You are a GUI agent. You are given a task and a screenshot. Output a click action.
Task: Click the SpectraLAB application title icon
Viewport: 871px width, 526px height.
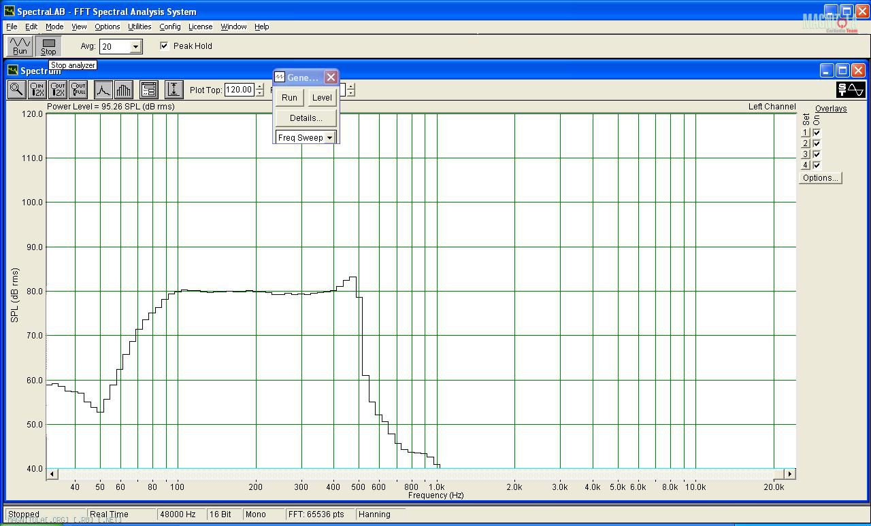(x=10, y=11)
